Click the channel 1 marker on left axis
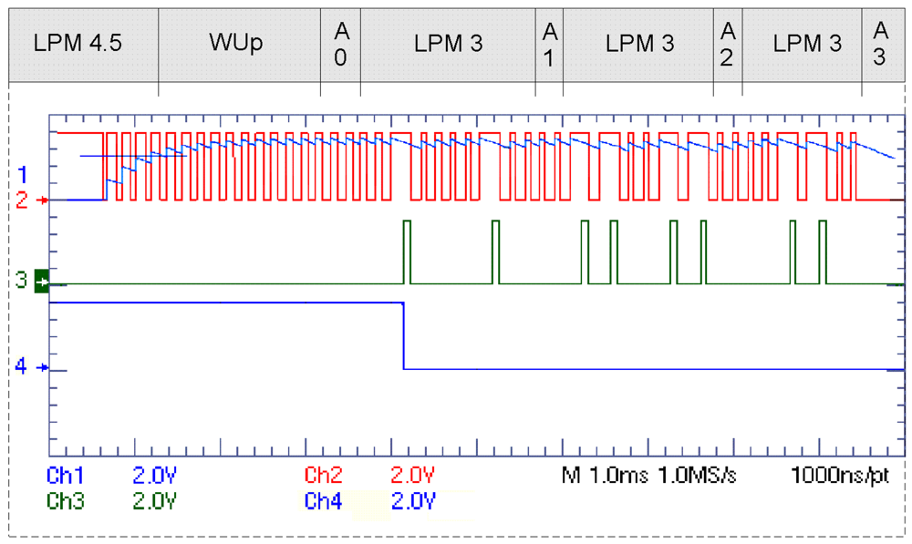The height and width of the screenshot is (544, 912). (x=24, y=173)
